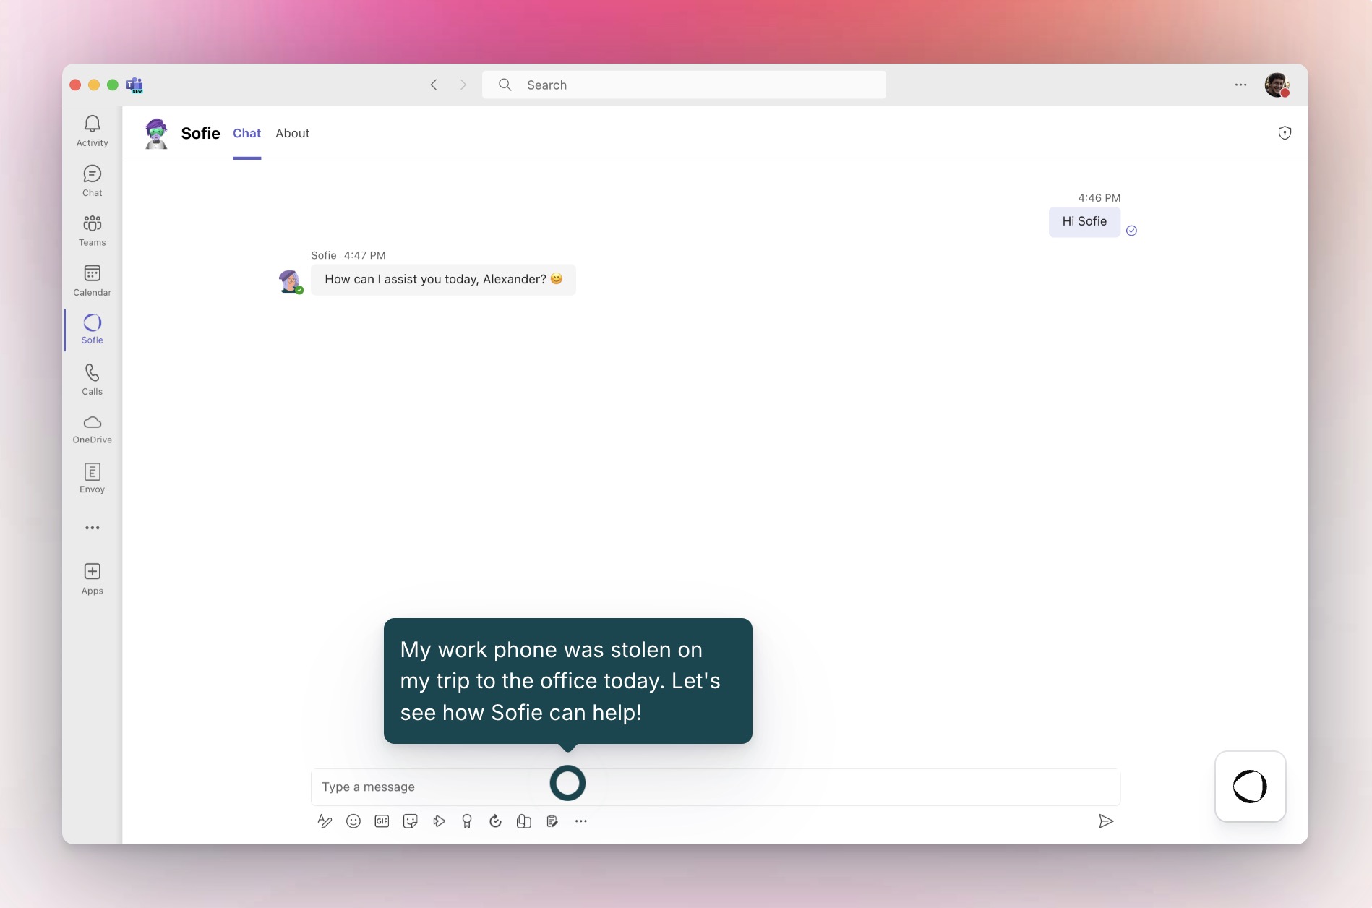This screenshot has height=908, width=1372.
Task: Open the Apps store in sidebar
Action: click(92, 579)
